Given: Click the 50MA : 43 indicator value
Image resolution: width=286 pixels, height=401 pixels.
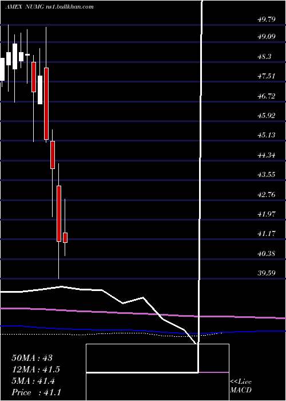Looking at the screenshot, I should coord(32,358).
